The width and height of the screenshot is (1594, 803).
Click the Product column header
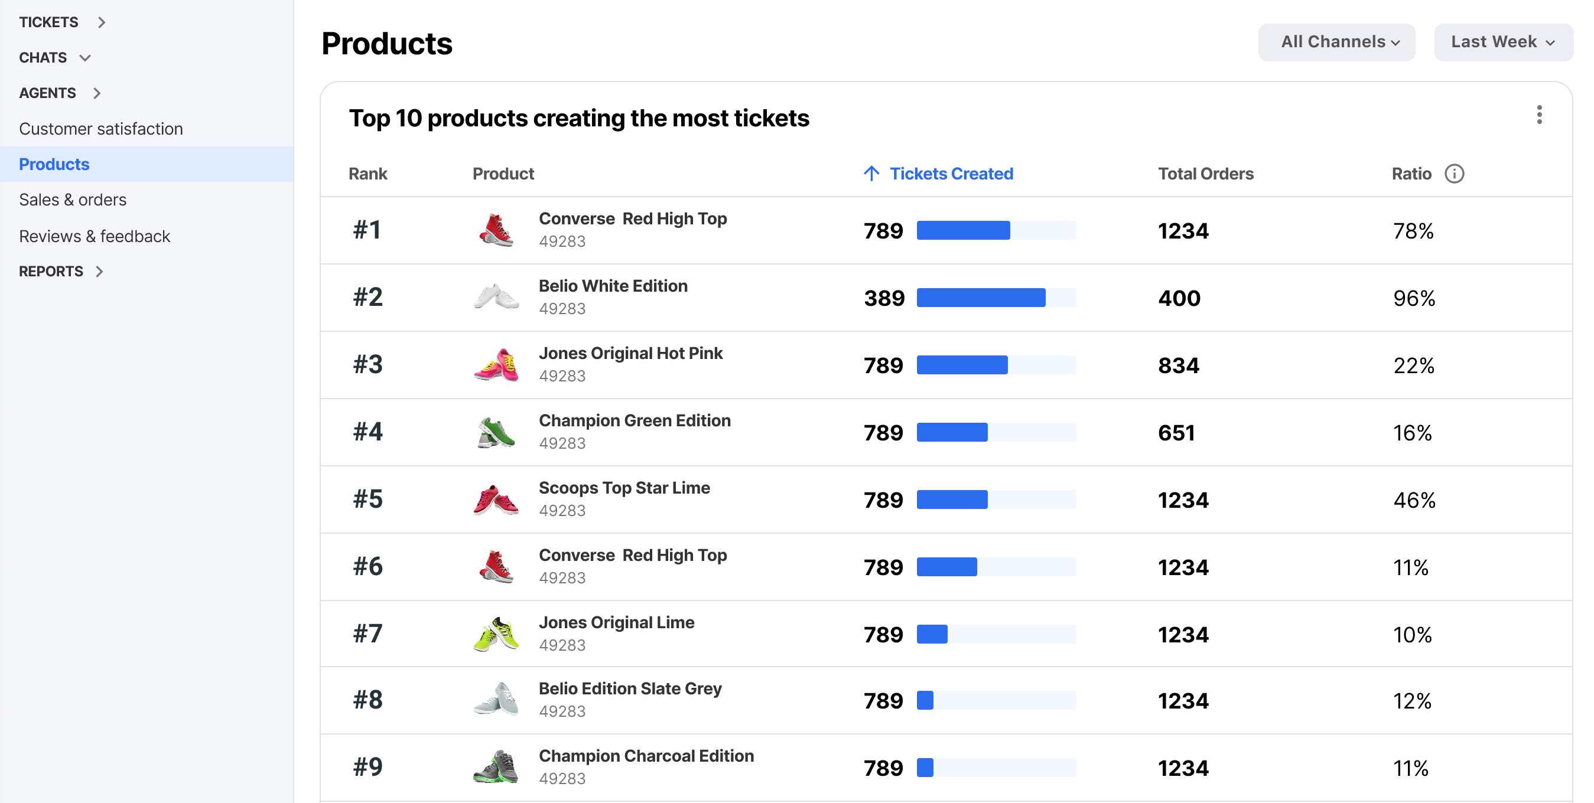pos(503,174)
